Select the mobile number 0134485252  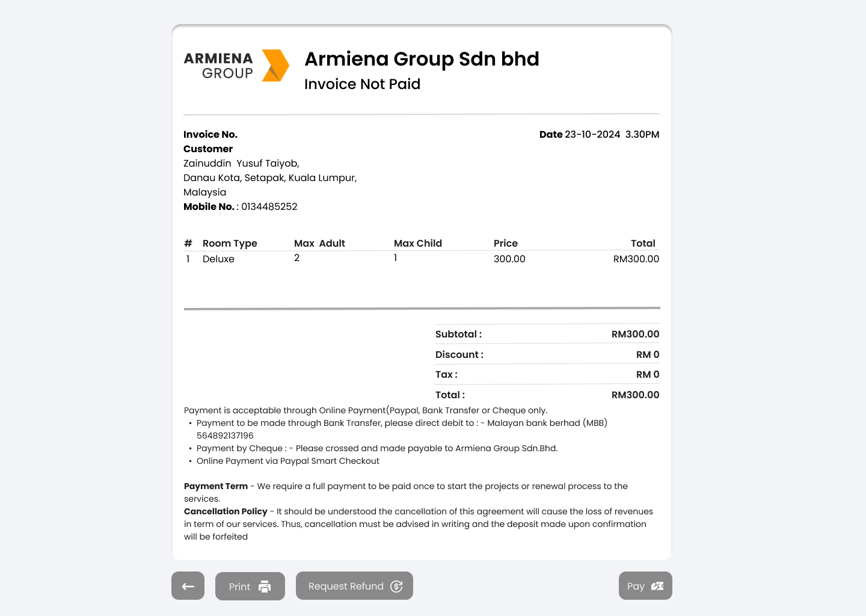click(269, 207)
